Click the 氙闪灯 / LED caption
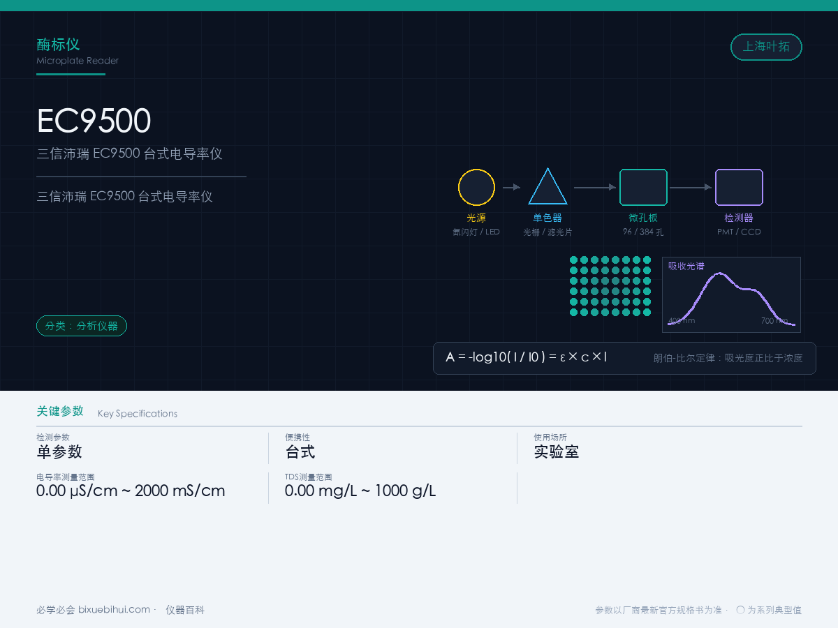The width and height of the screenshot is (838, 628). (476, 232)
